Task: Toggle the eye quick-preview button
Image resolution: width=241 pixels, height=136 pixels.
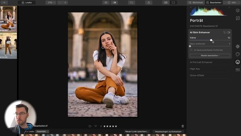Action: click(x=106, y=3)
